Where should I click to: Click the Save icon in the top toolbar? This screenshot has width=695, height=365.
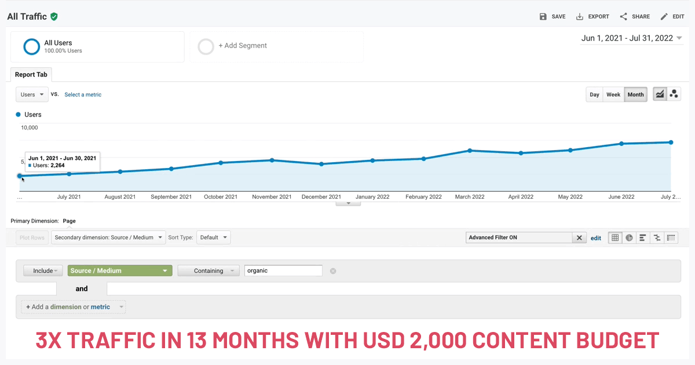point(543,16)
